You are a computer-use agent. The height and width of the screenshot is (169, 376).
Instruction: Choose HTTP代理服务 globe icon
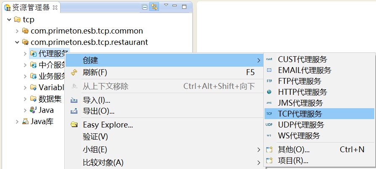269,92
